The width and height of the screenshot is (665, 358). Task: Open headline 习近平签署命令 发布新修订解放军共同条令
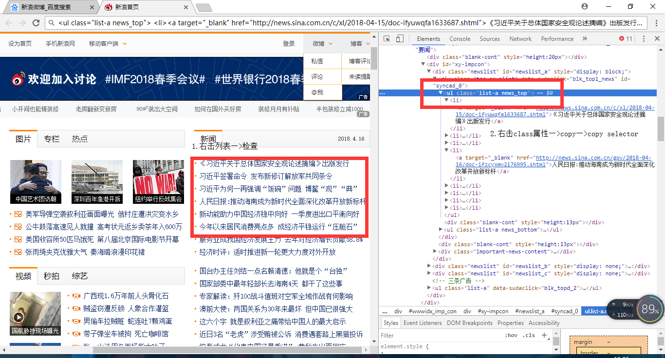(x=266, y=176)
